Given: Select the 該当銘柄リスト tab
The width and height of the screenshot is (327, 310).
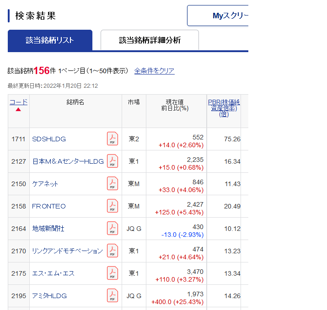Looking at the screenshot, I should [x=50, y=40].
